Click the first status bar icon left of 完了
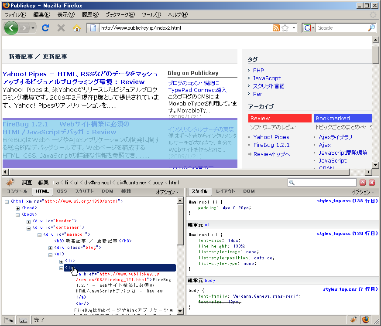This screenshot has width=381, height=326. 9,320
